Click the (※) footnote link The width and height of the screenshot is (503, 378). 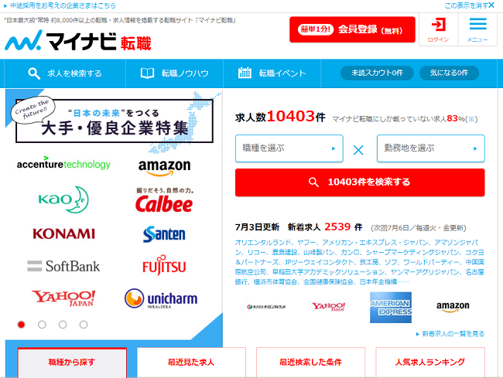pos(471,119)
